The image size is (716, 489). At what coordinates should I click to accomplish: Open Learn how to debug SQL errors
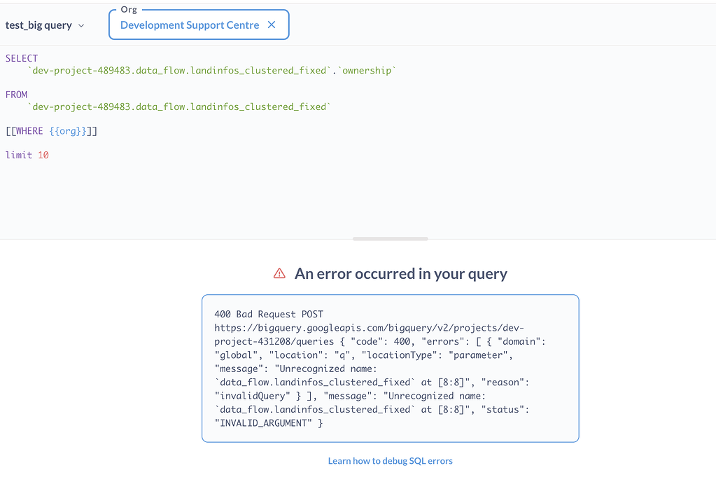(x=390, y=461)
